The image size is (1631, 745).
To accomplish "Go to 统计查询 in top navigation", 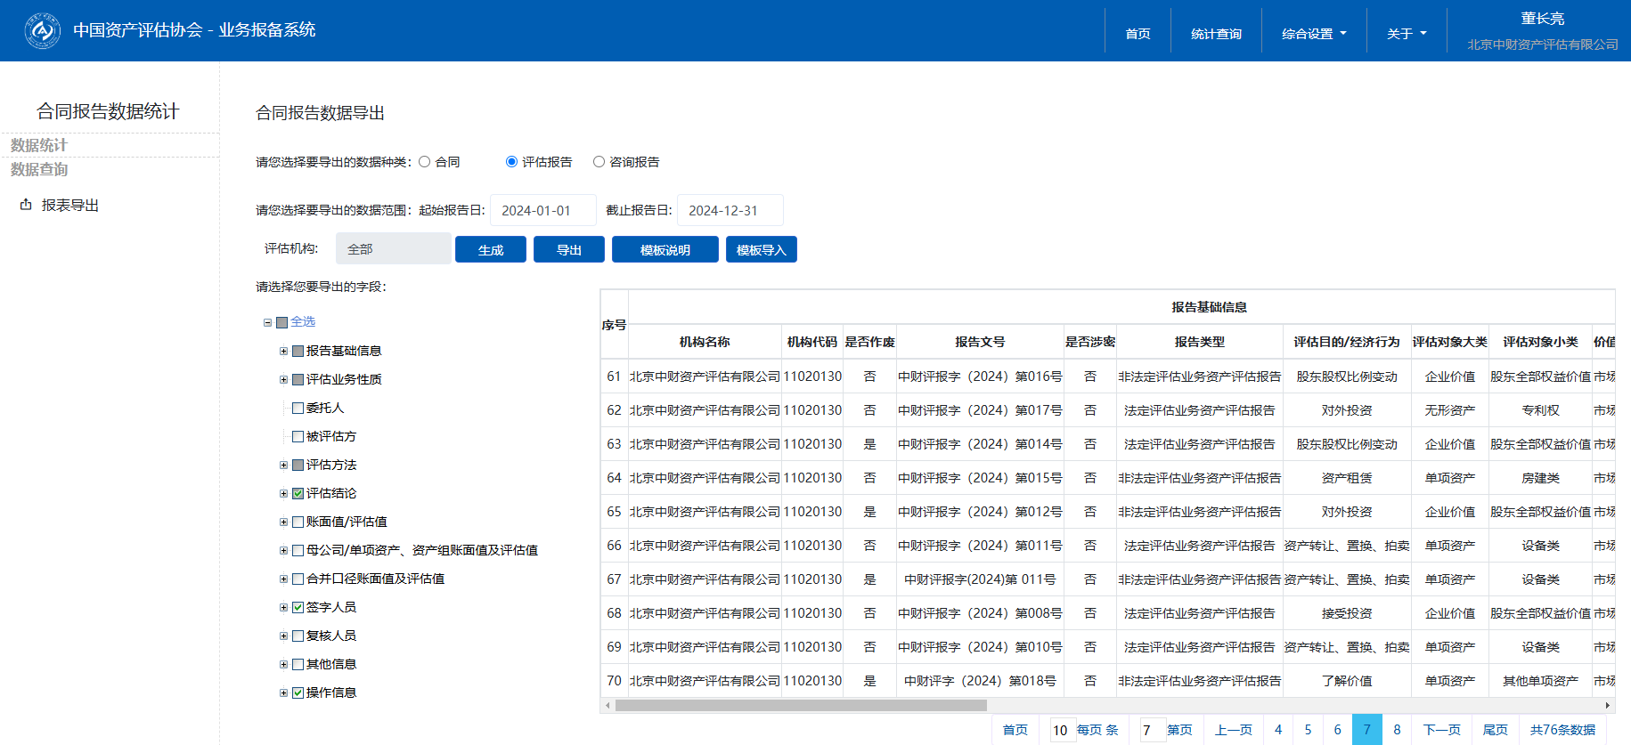I will (1216, 34).
